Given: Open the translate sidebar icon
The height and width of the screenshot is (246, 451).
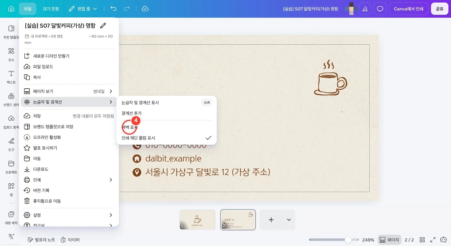Looking at the screenshot, I should [11, 236].
